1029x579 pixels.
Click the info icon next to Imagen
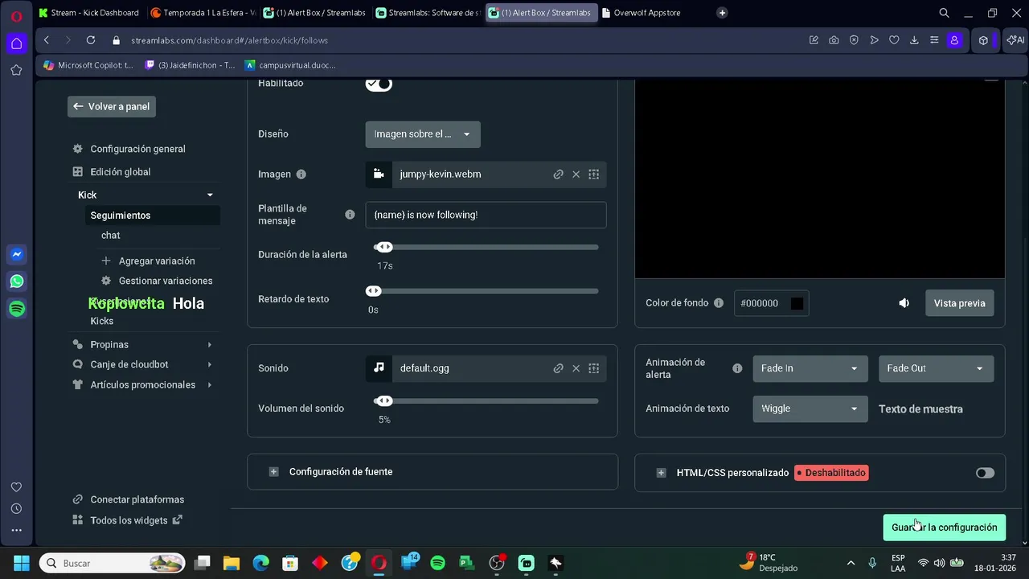[301, 175]
